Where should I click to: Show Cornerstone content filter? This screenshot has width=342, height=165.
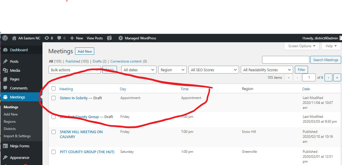point(129,61)
